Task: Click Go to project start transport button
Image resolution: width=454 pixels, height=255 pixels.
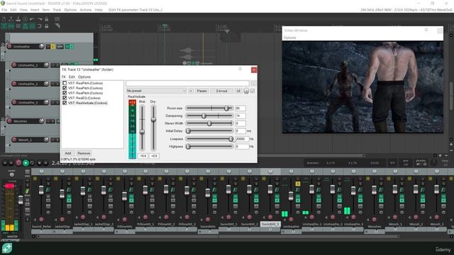Action: click(x=5, y=163)
